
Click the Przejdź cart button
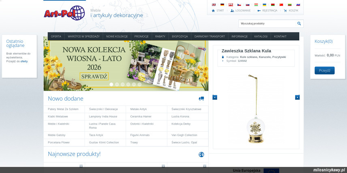(x=324, y=70)
